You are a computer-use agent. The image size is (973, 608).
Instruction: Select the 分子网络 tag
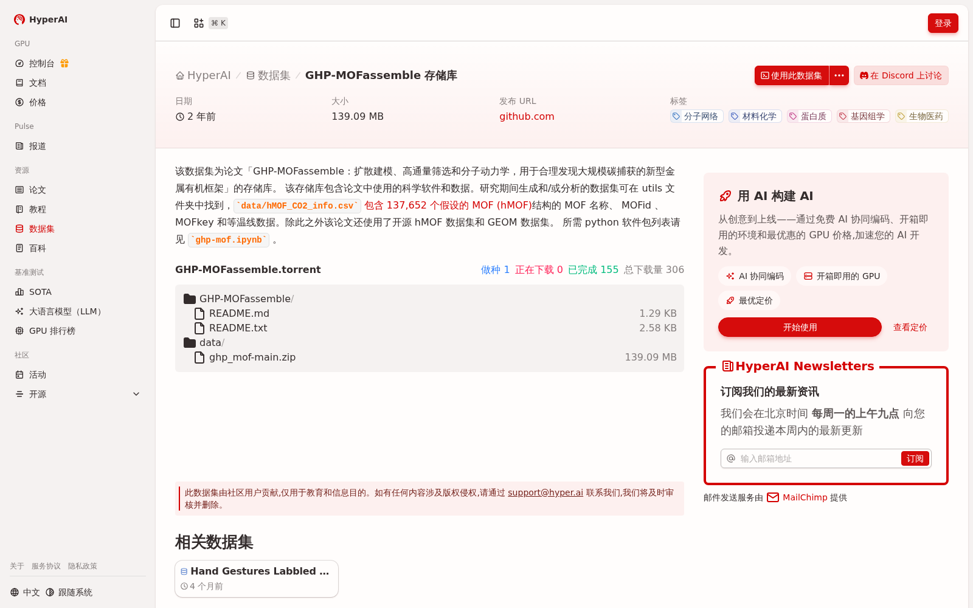(696, 116)
